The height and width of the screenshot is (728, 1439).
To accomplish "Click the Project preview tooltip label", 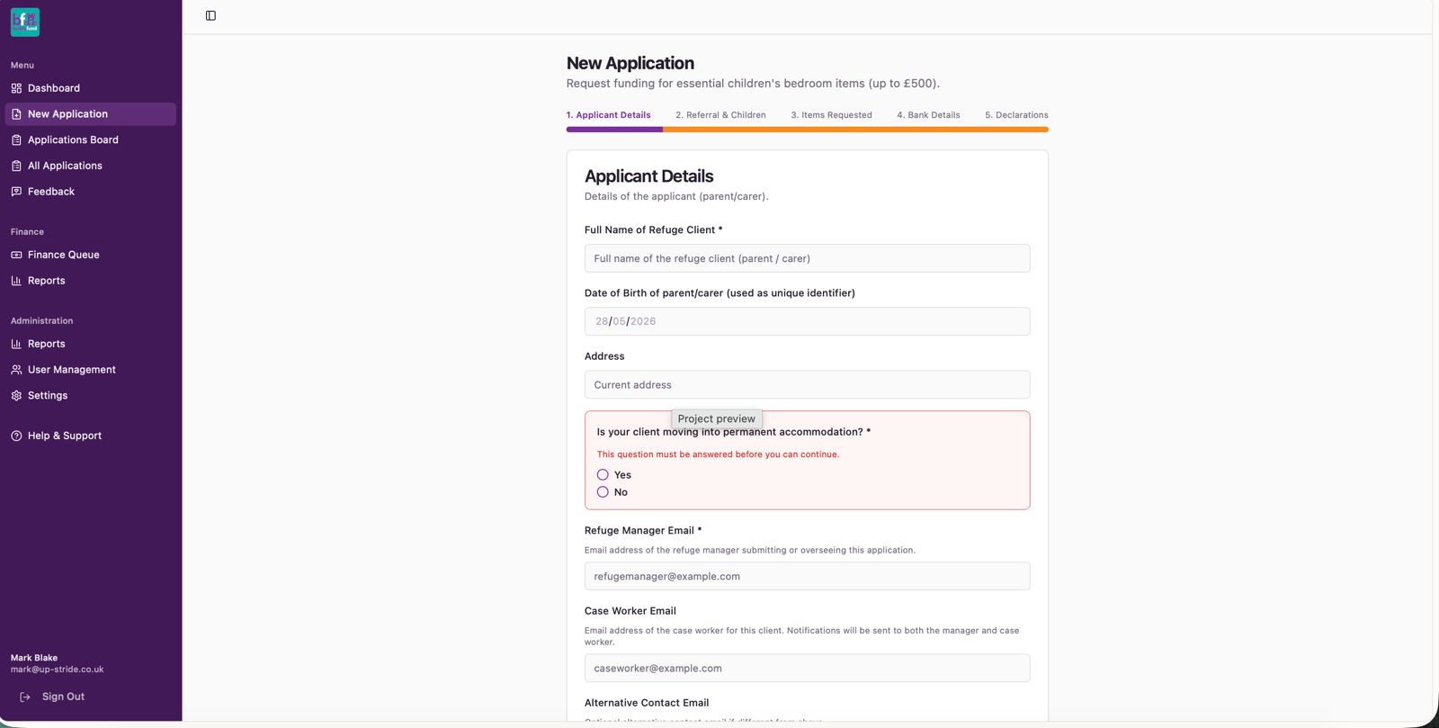I will pos(717,419).
